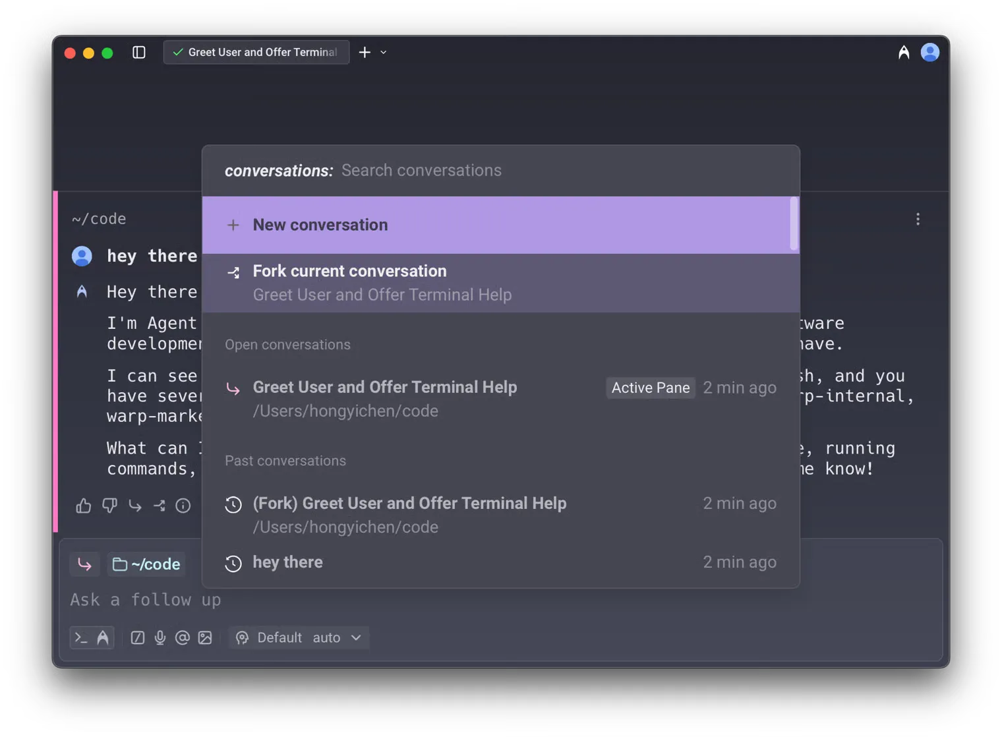The image size is (1002, 737).
Task: Switch to terminal input mode
Action: pyautogui.click(x=81, y=637)
